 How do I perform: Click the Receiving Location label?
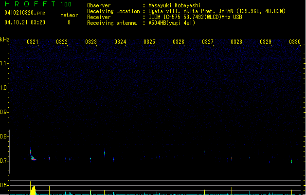[113, 11]
